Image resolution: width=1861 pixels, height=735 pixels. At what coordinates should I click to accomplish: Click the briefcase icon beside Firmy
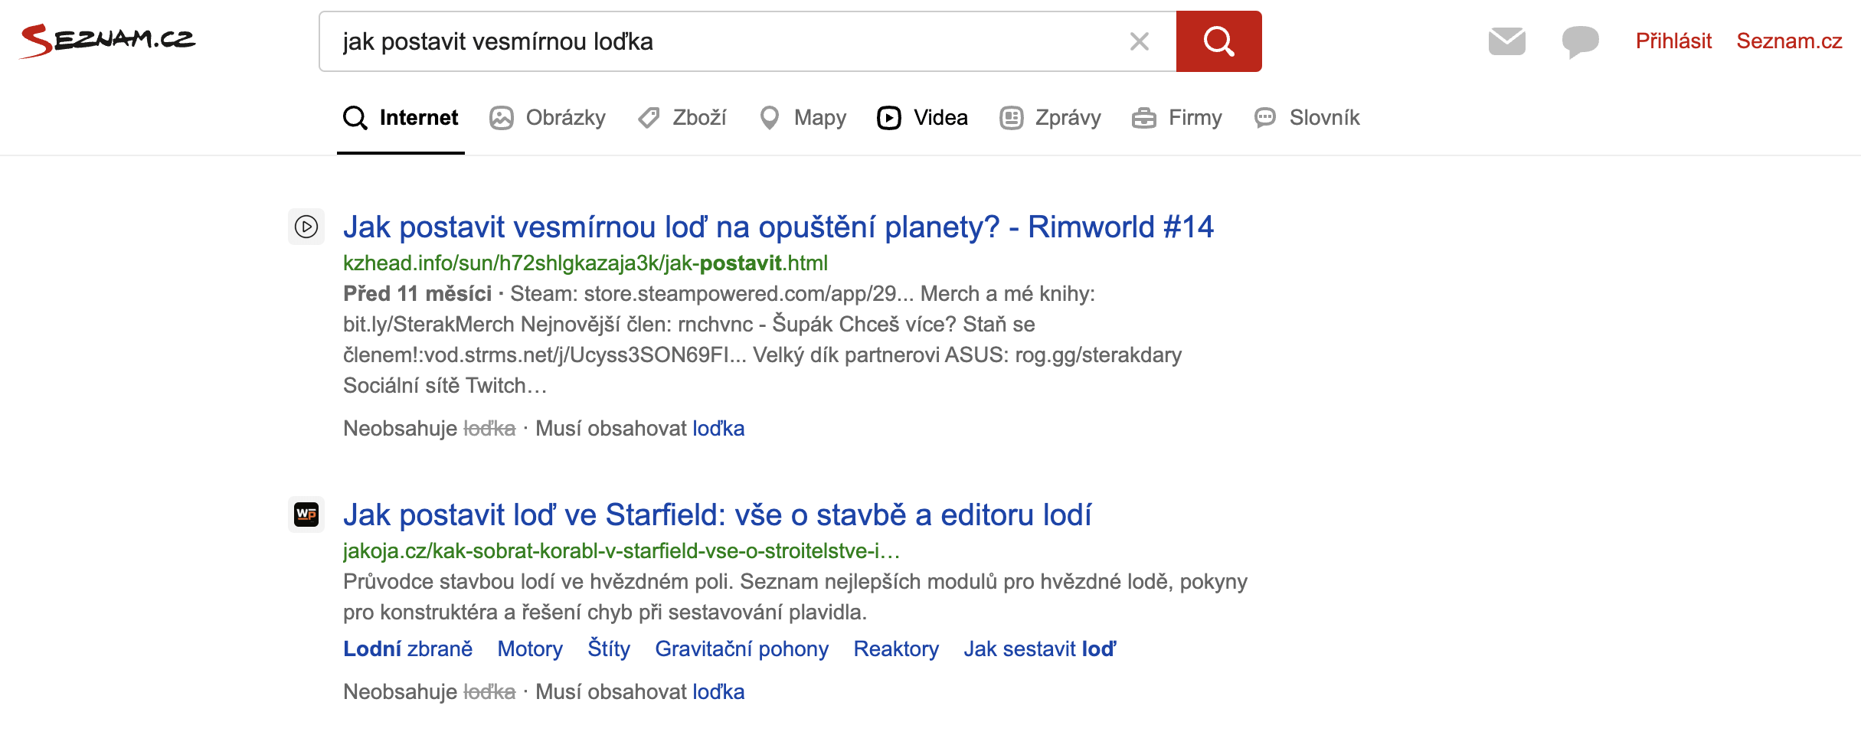pos(1144,118)
